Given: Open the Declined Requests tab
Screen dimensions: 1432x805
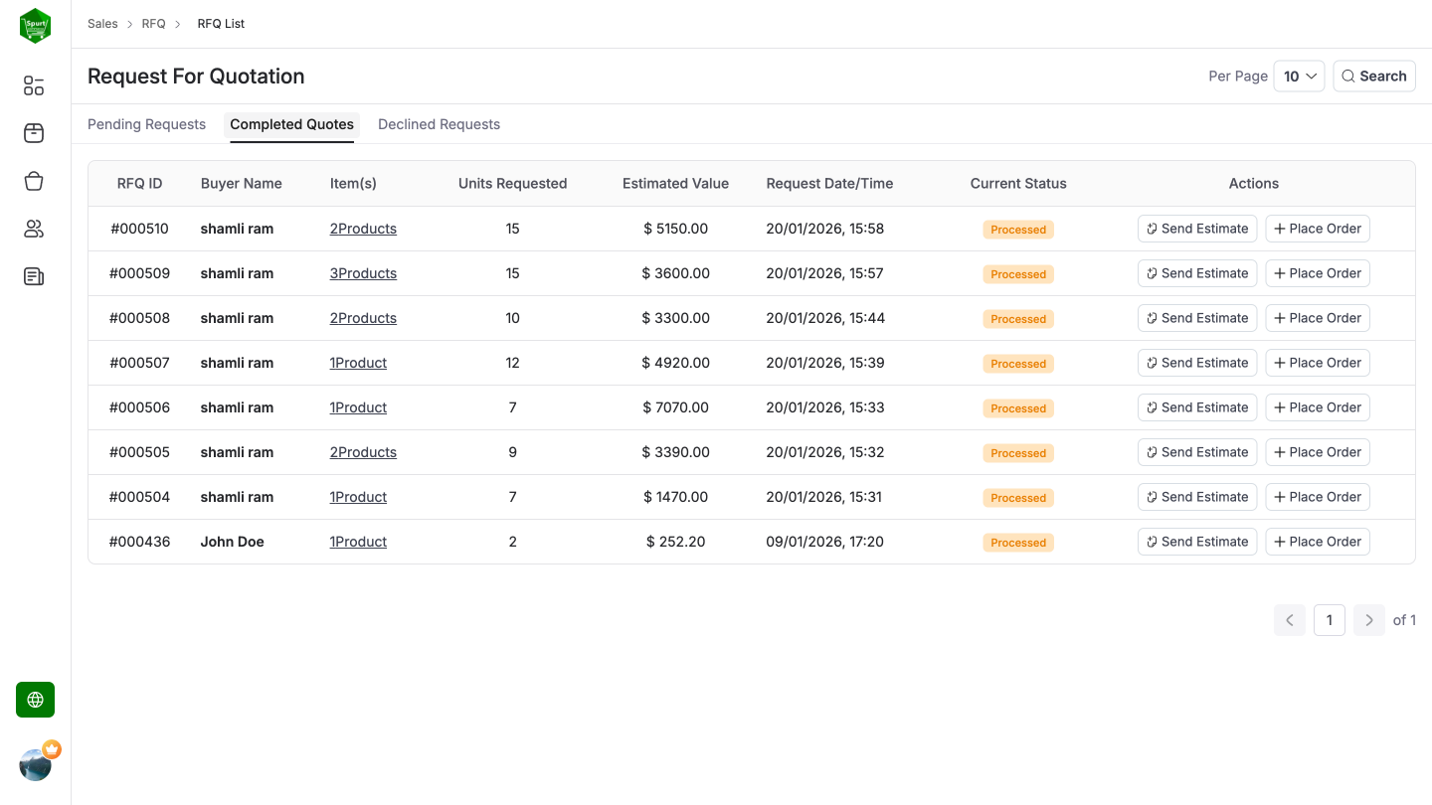Looking at the screenshot, I should tap(439, 124).
